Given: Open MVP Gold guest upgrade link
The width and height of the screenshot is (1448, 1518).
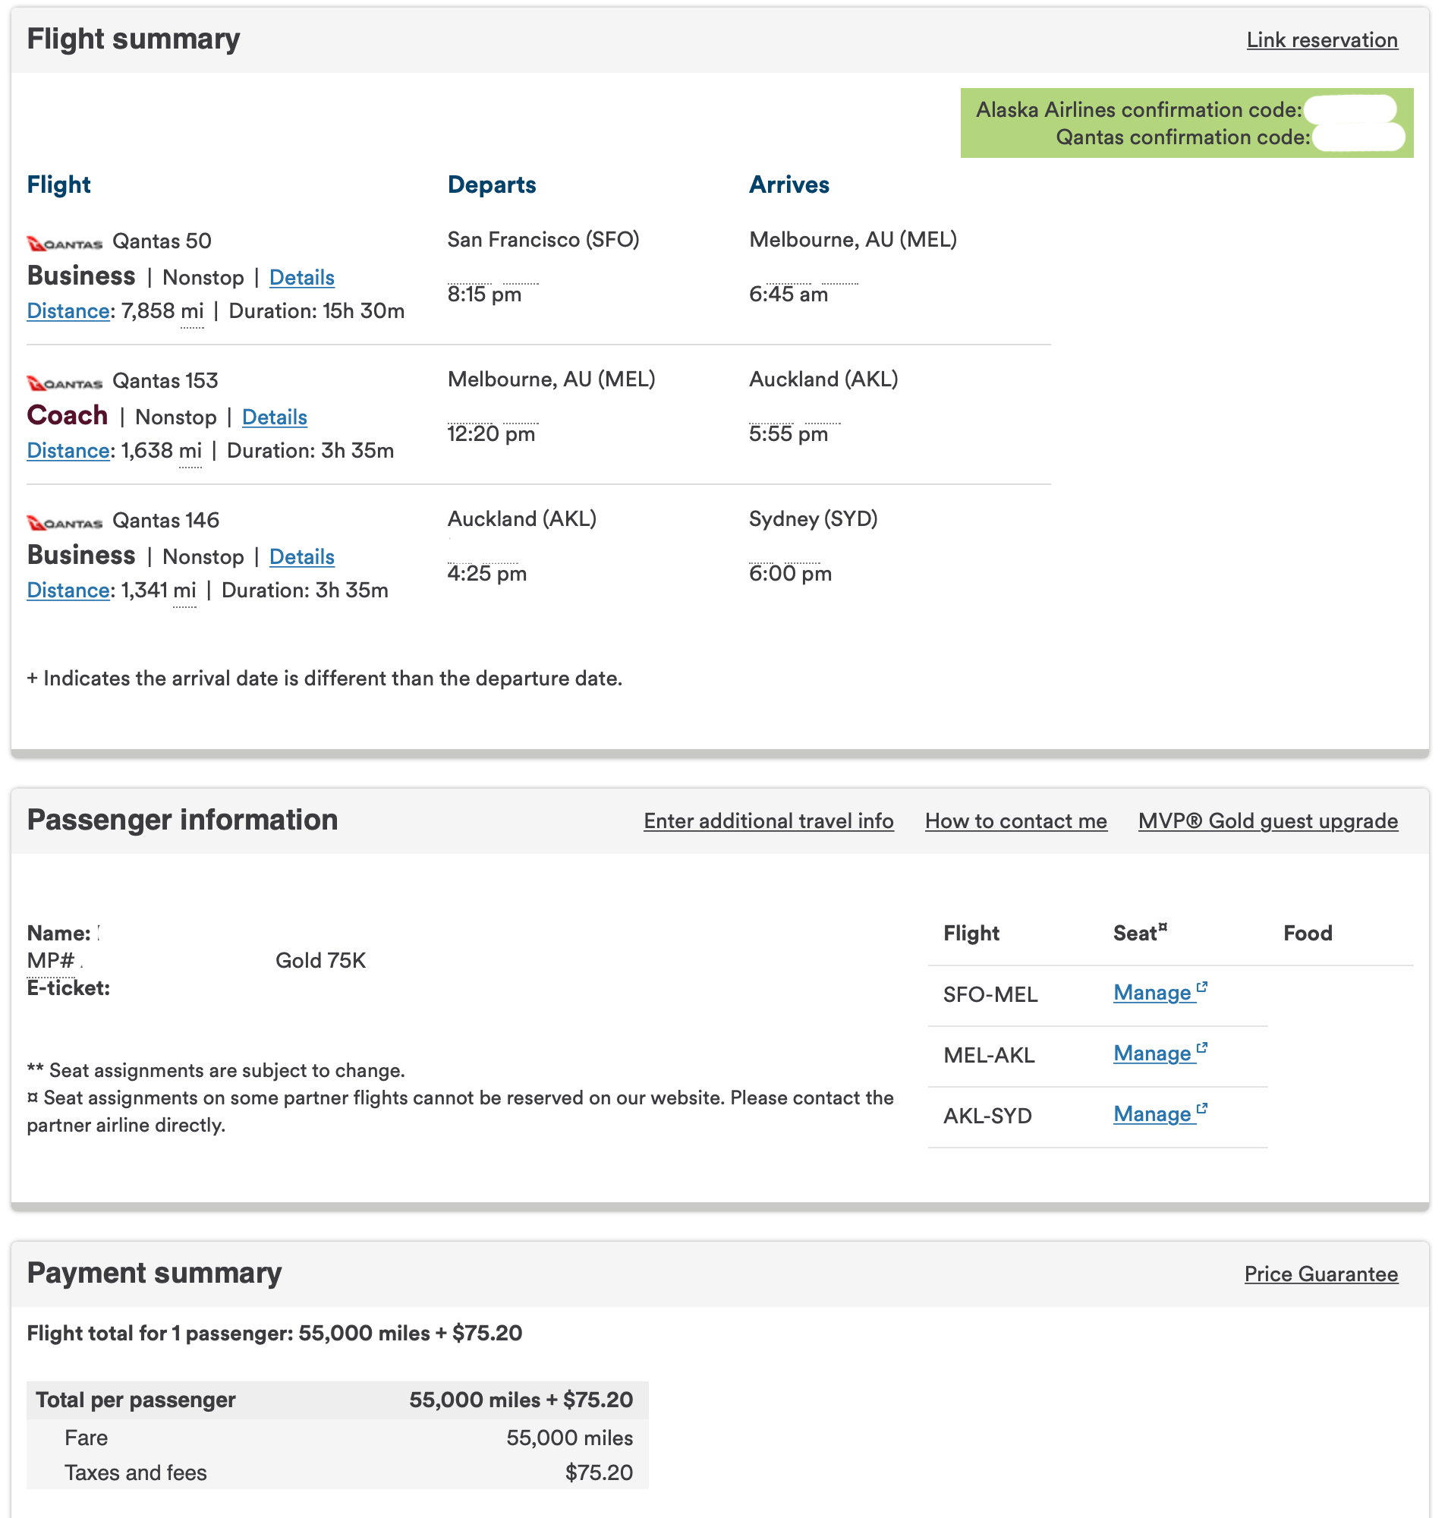Looking at the screenshot, I should [1268, 820].
